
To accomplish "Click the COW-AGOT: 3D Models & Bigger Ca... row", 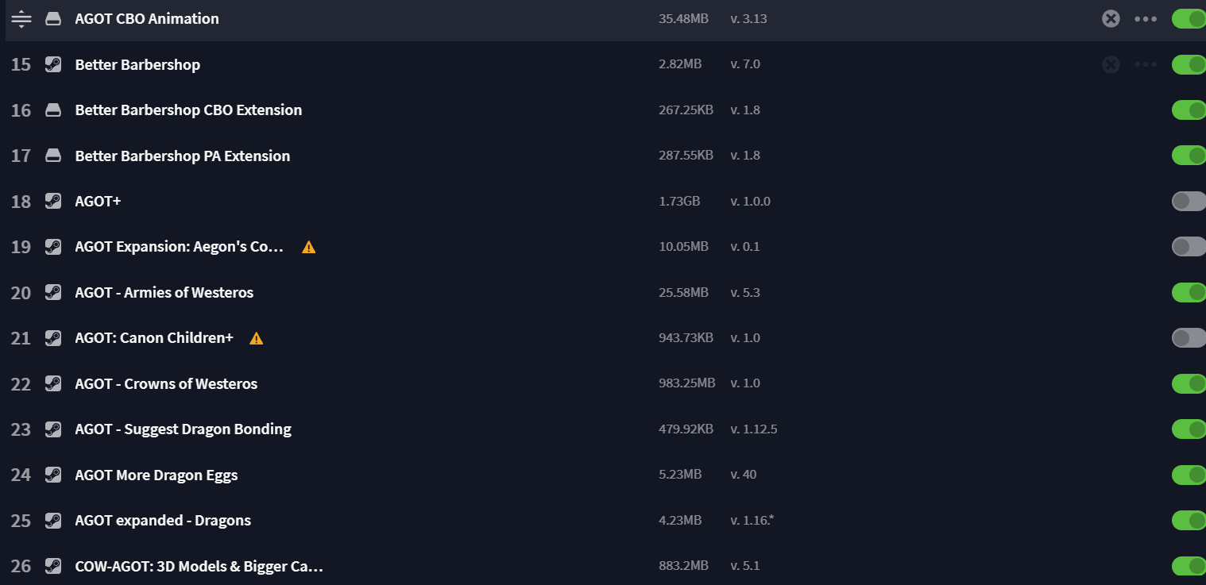I will 603,566.
